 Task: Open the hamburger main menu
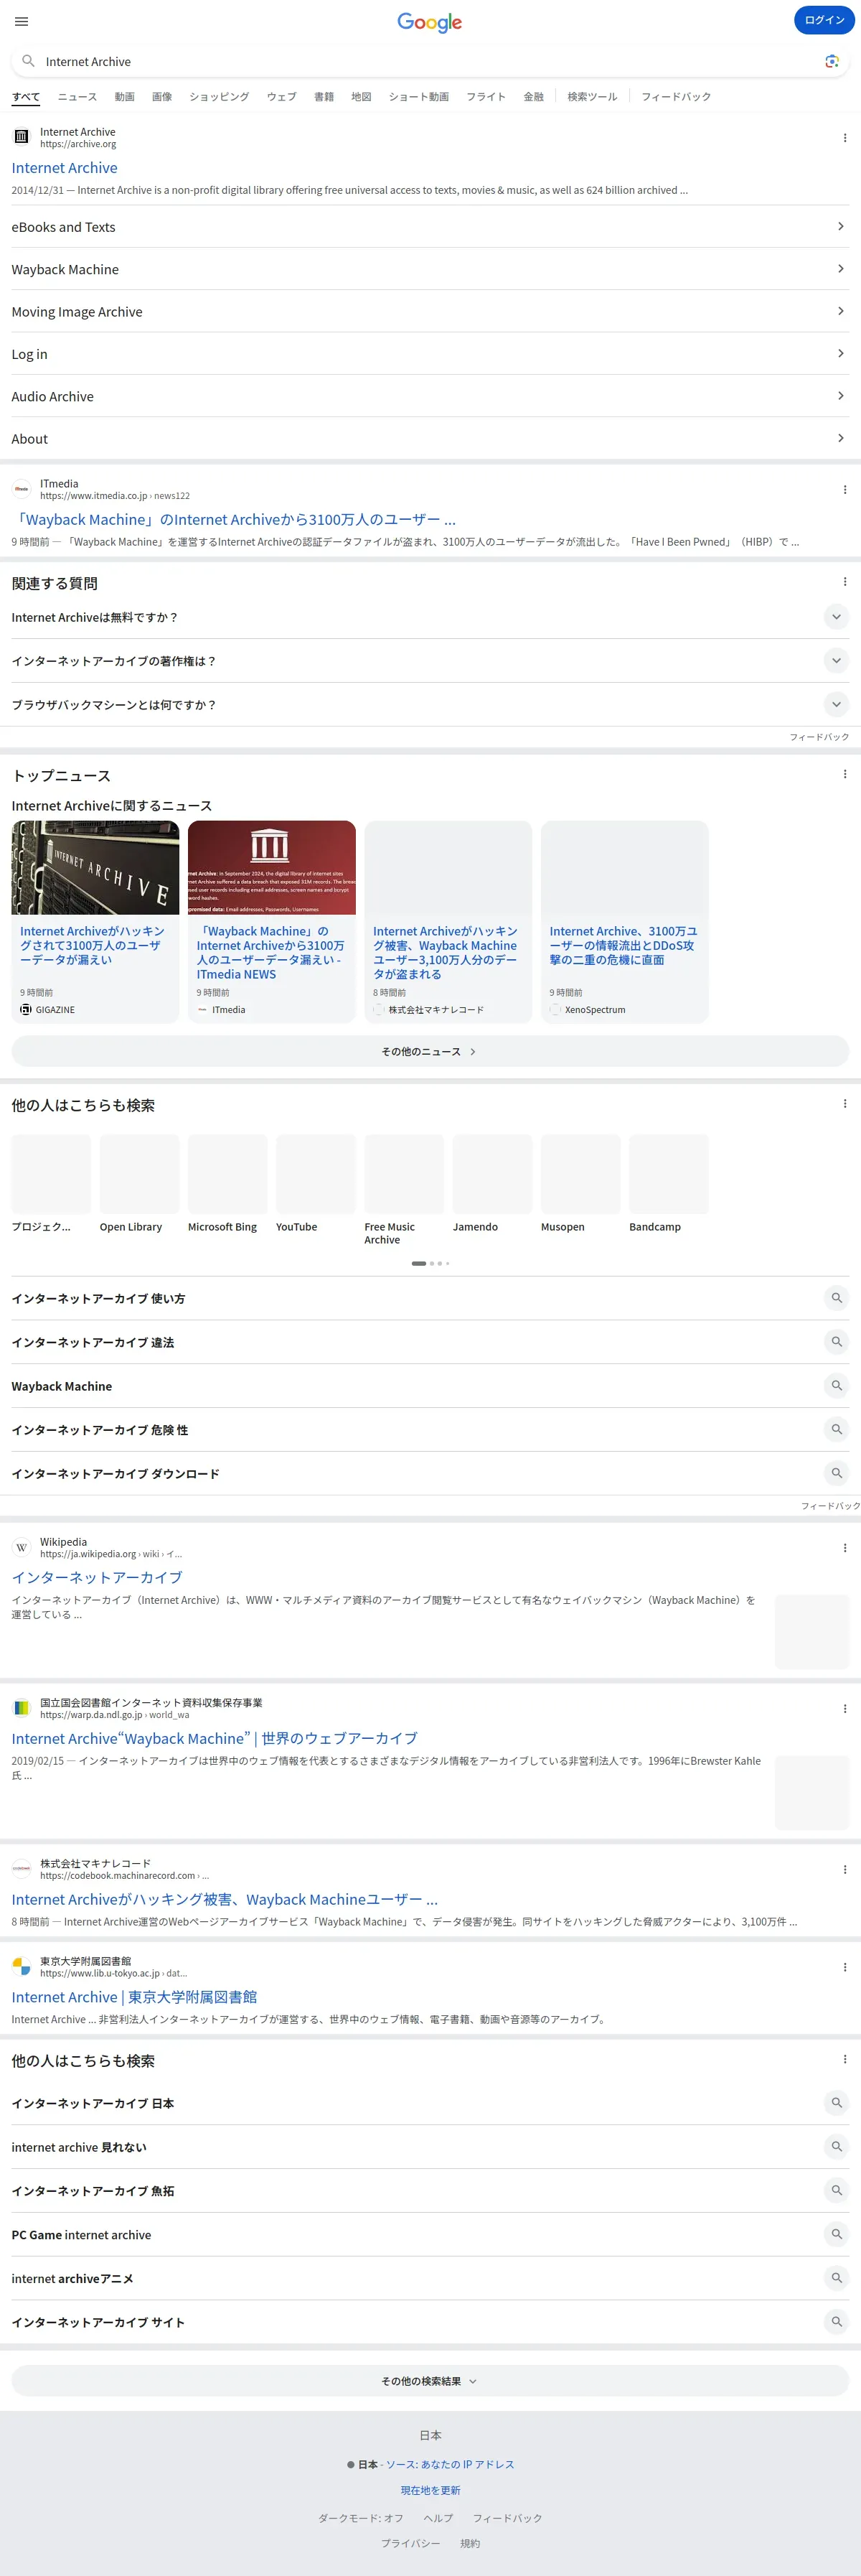click(x=21, y=21)
